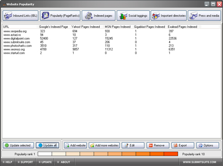Click MSN value 930 for seopedia
This screenshot has width=223, height=166.
[107, 31]
